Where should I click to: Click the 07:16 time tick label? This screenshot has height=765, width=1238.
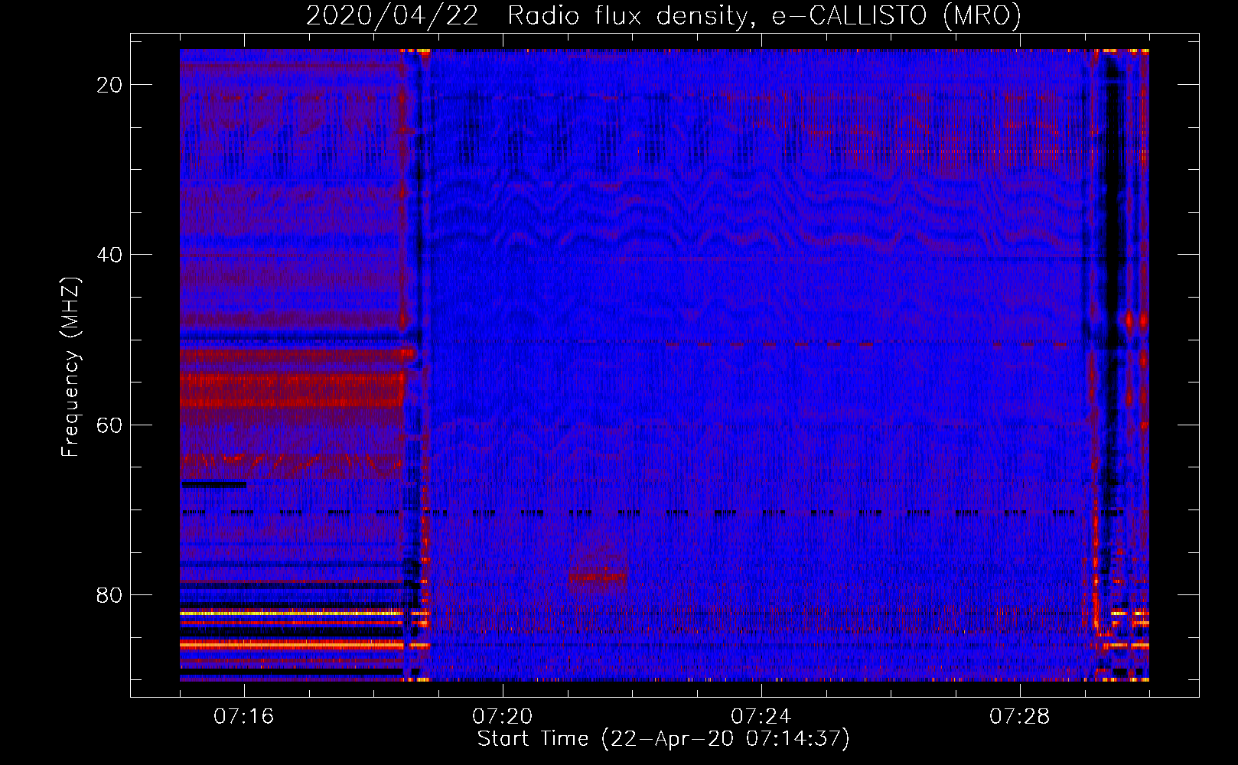coord(244,717)
